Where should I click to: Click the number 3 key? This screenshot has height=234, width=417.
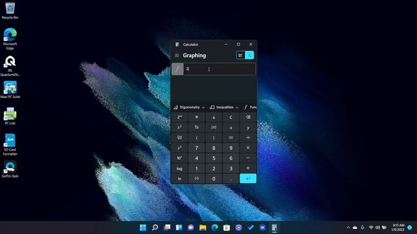pyautogui.click(x=231, y=168)
